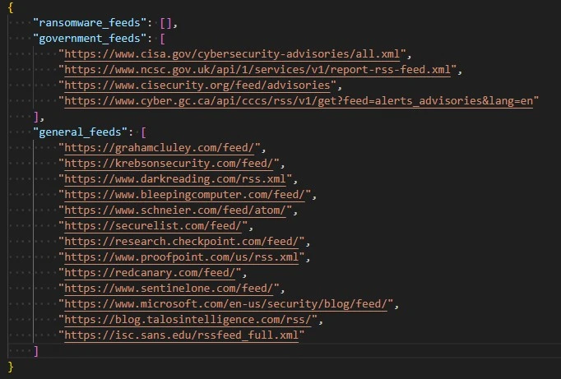The image size is (561, 379).
Task: Open the grahamcluley.com feed link
Action: (x=160, y=148)
